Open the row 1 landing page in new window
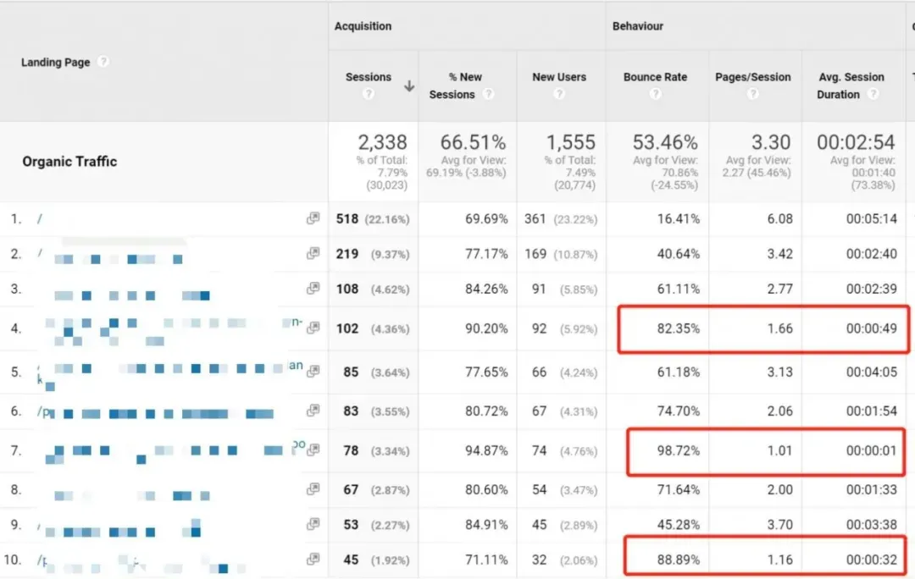This screenshot has height=579, width=915. coord(313,218)
